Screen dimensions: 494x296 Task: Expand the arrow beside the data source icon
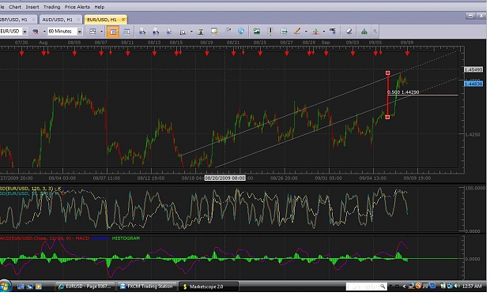point(44,31)
